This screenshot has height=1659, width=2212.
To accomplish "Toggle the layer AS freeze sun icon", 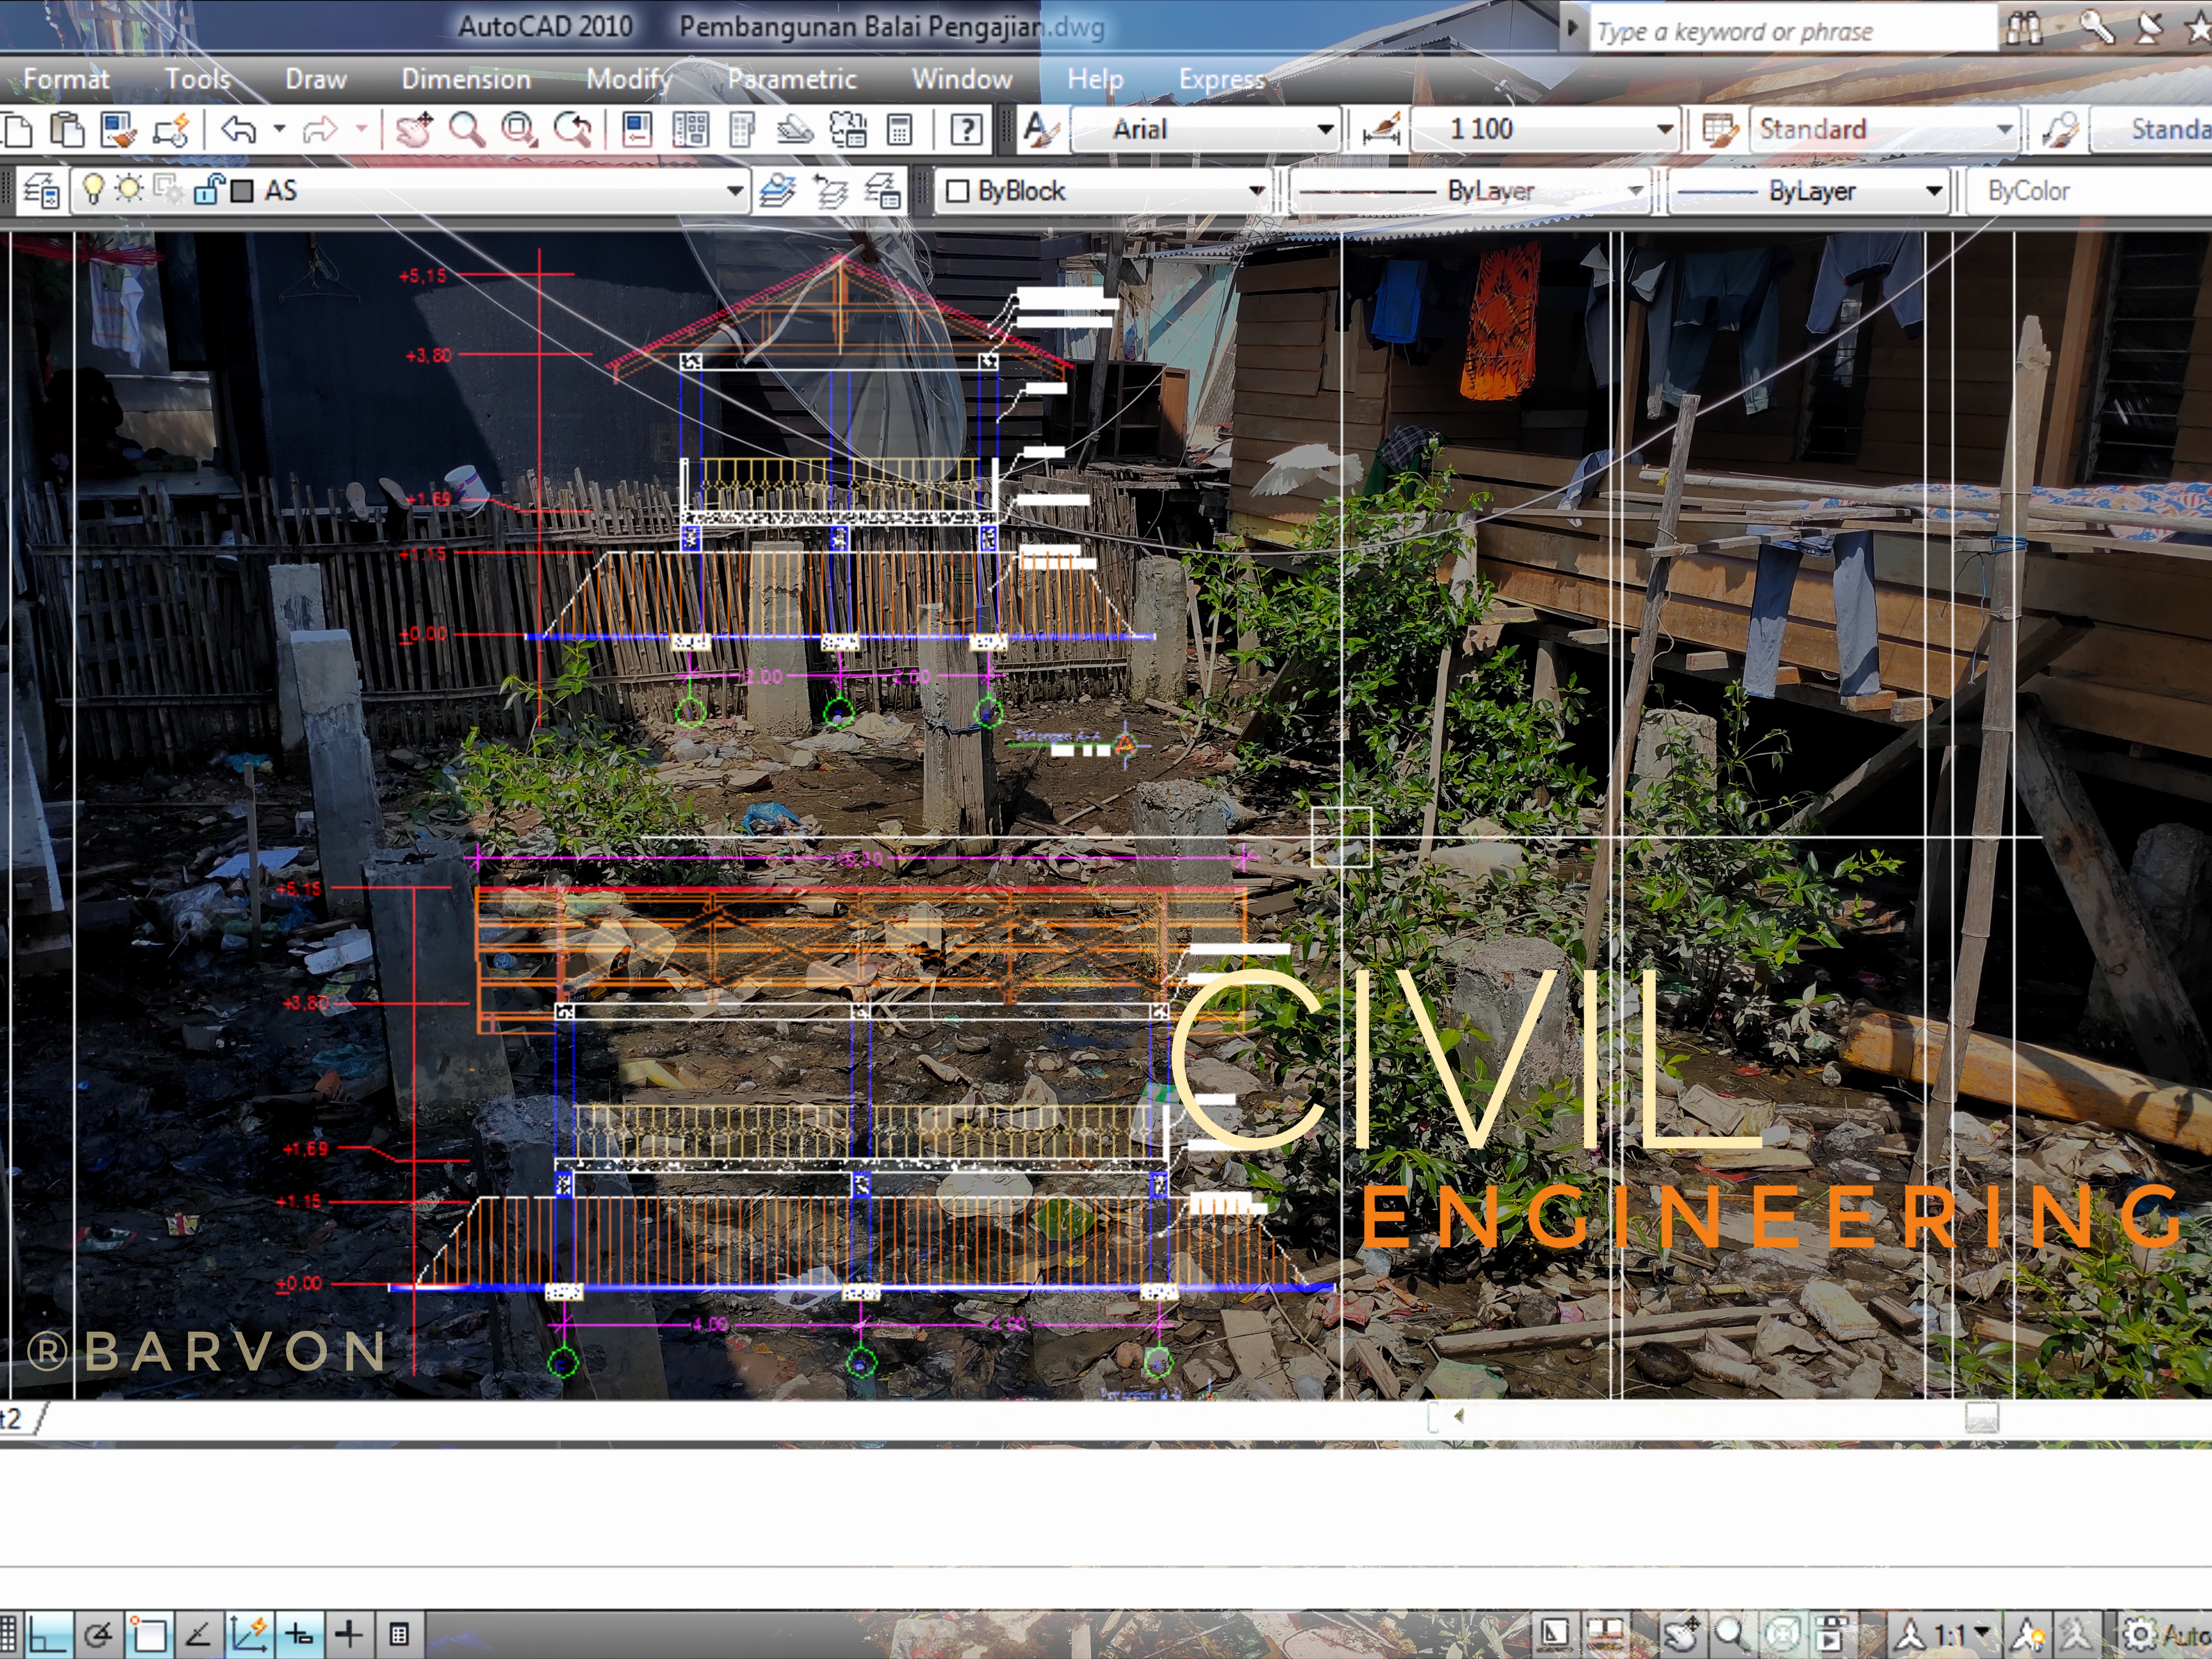I will (x=130, y=189).
